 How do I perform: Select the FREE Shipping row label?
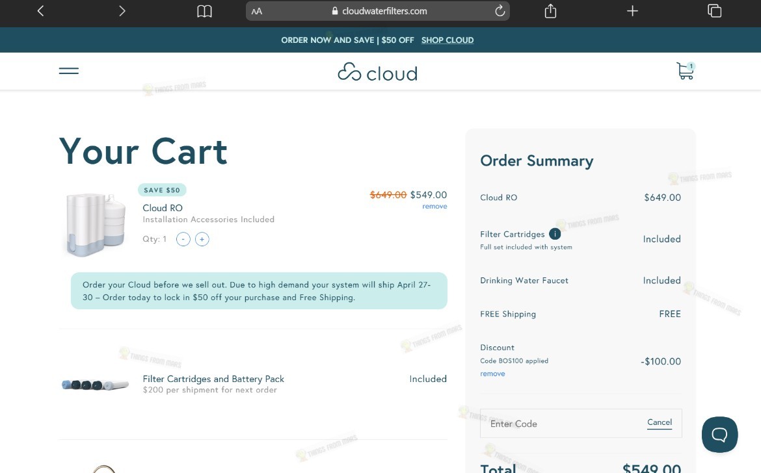(507, 314)
